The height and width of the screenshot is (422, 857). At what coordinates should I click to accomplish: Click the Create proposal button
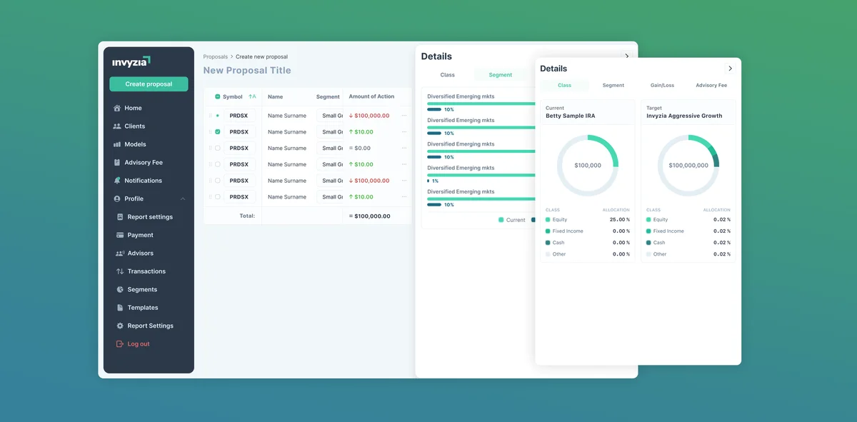149,84
